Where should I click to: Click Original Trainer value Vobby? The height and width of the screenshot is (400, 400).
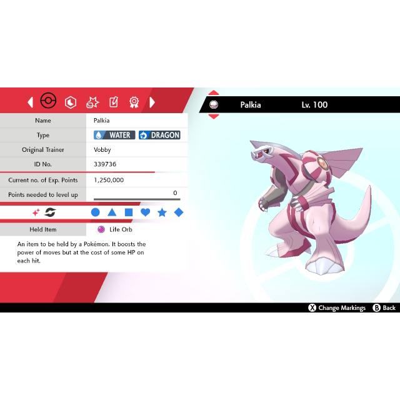point(102,150)
